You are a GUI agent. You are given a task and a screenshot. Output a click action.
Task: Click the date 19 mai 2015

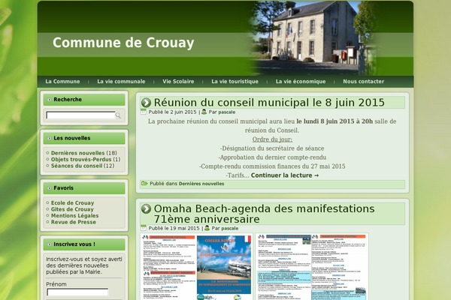tap(185, 228)
